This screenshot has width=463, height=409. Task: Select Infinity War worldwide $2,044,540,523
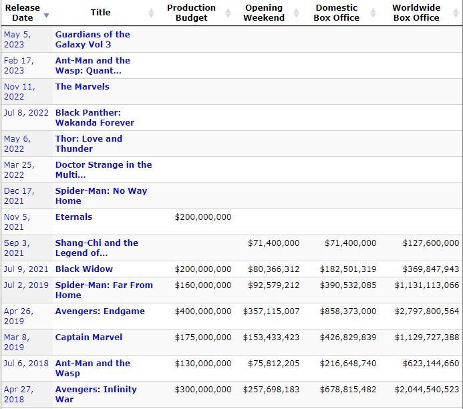point(427,389)
